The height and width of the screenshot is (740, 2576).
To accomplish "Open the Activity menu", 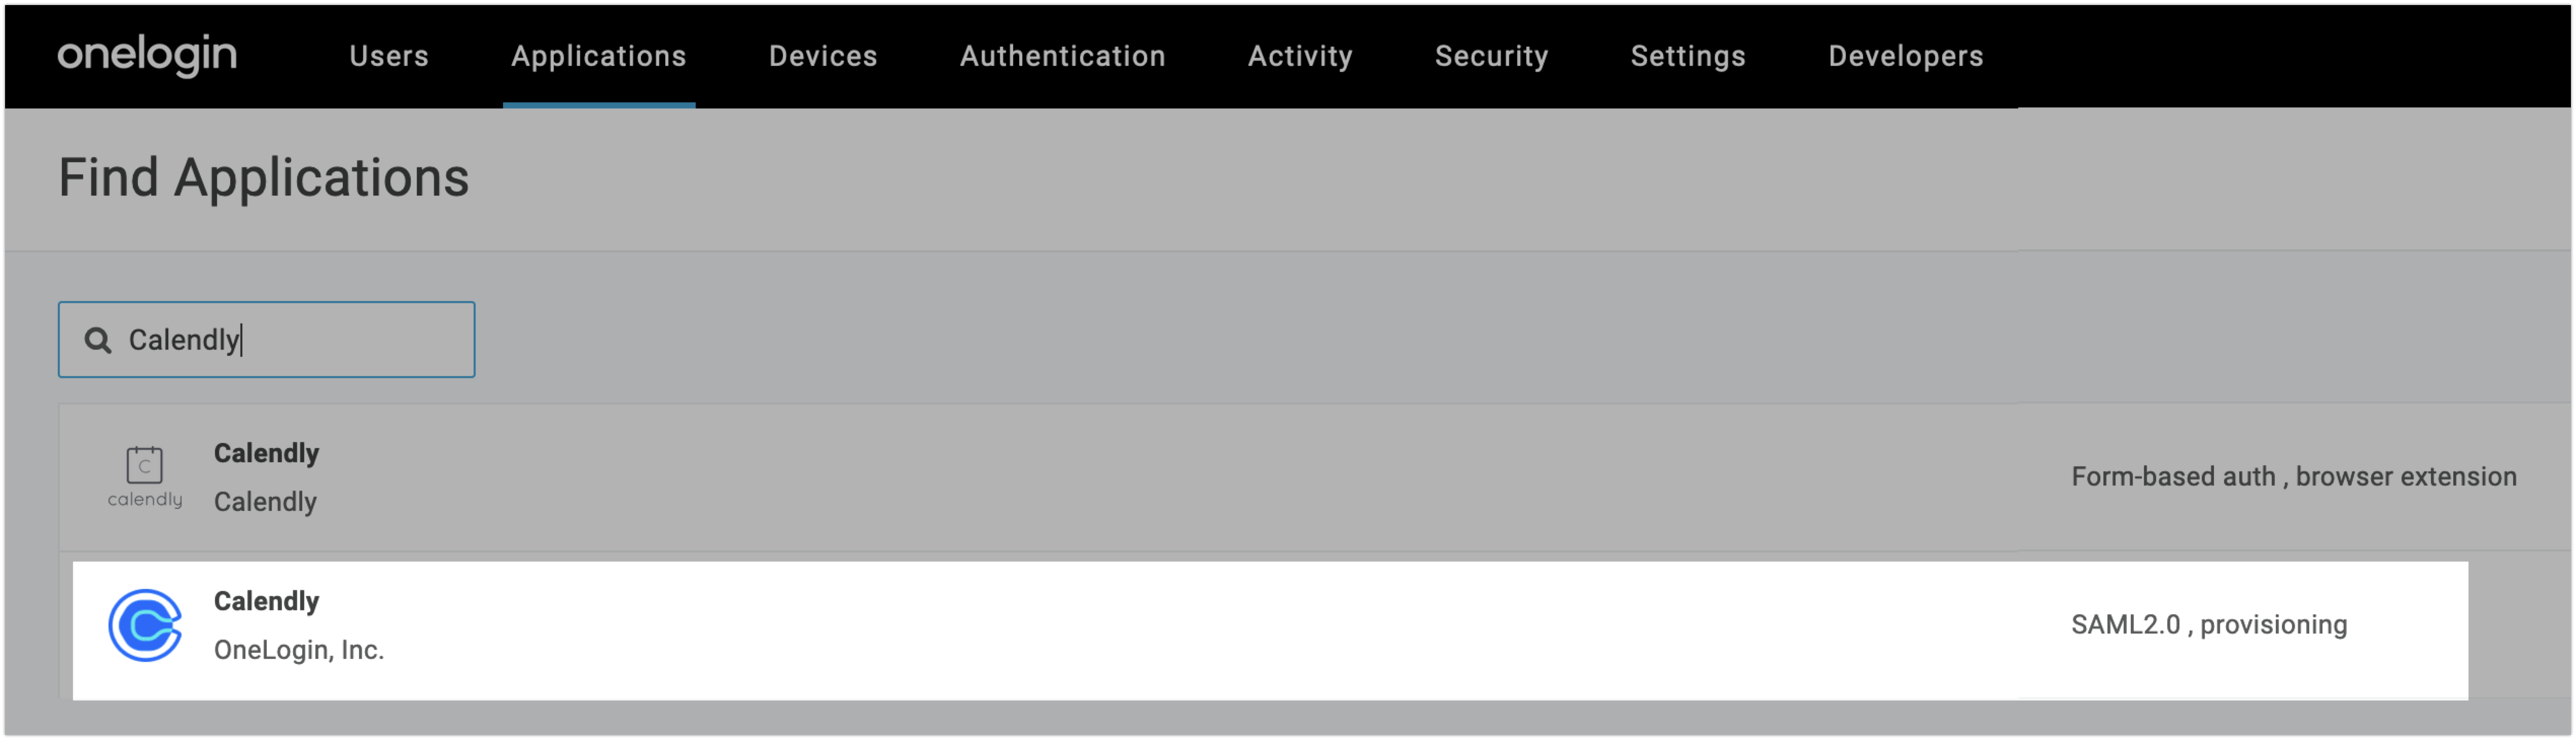I will [1299, 56].
